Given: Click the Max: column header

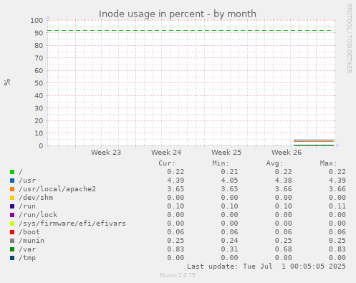Looking at the screenshot, I should point(329,163).
